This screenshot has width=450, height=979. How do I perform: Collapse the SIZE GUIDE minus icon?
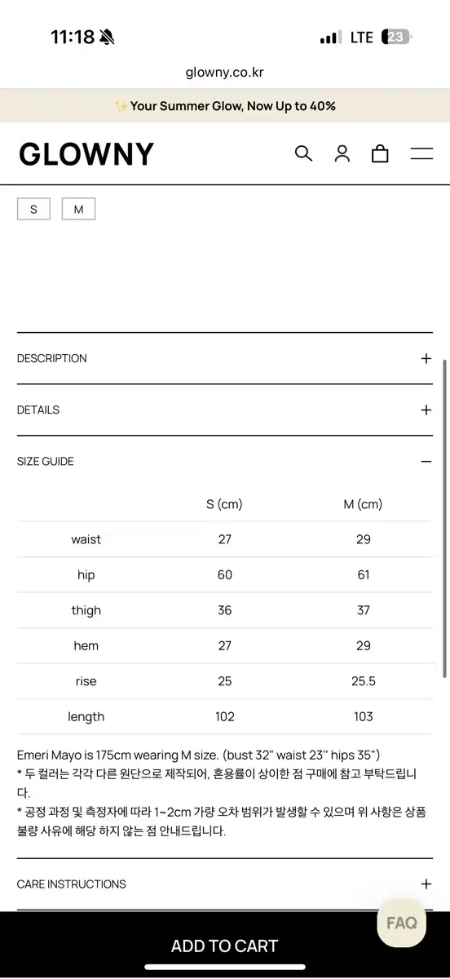pyautogui.click(x=426, y=461)
